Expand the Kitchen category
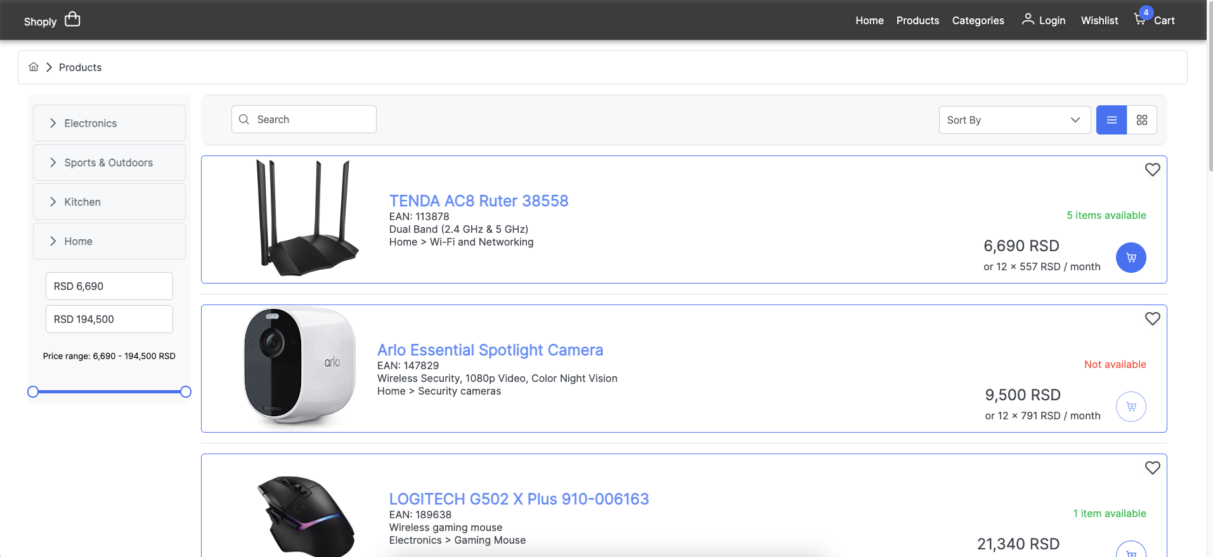This screenshot has height=557, width=1213. point(109,202)
